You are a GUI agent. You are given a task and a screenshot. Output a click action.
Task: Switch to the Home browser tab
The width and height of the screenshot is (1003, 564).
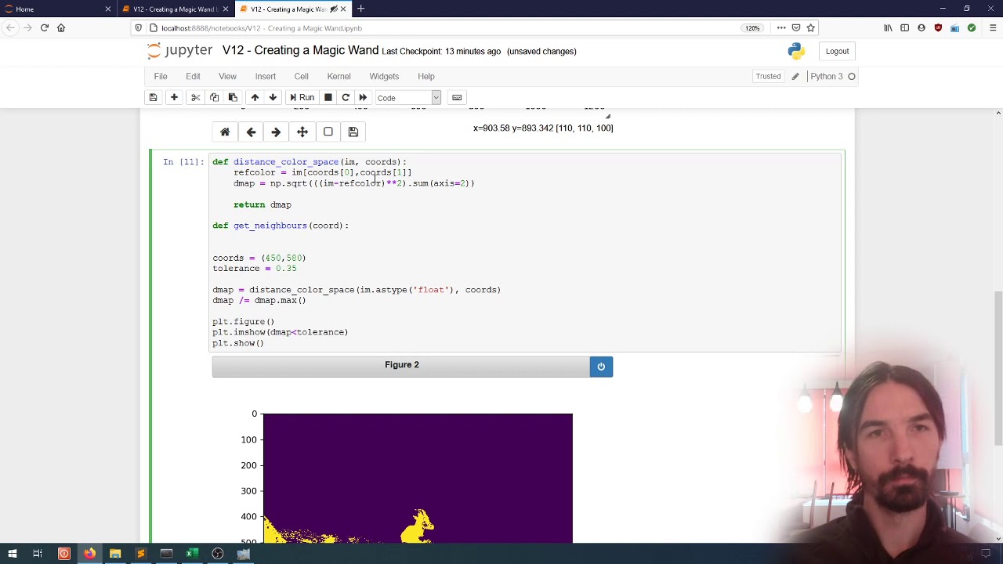(59, 9)
